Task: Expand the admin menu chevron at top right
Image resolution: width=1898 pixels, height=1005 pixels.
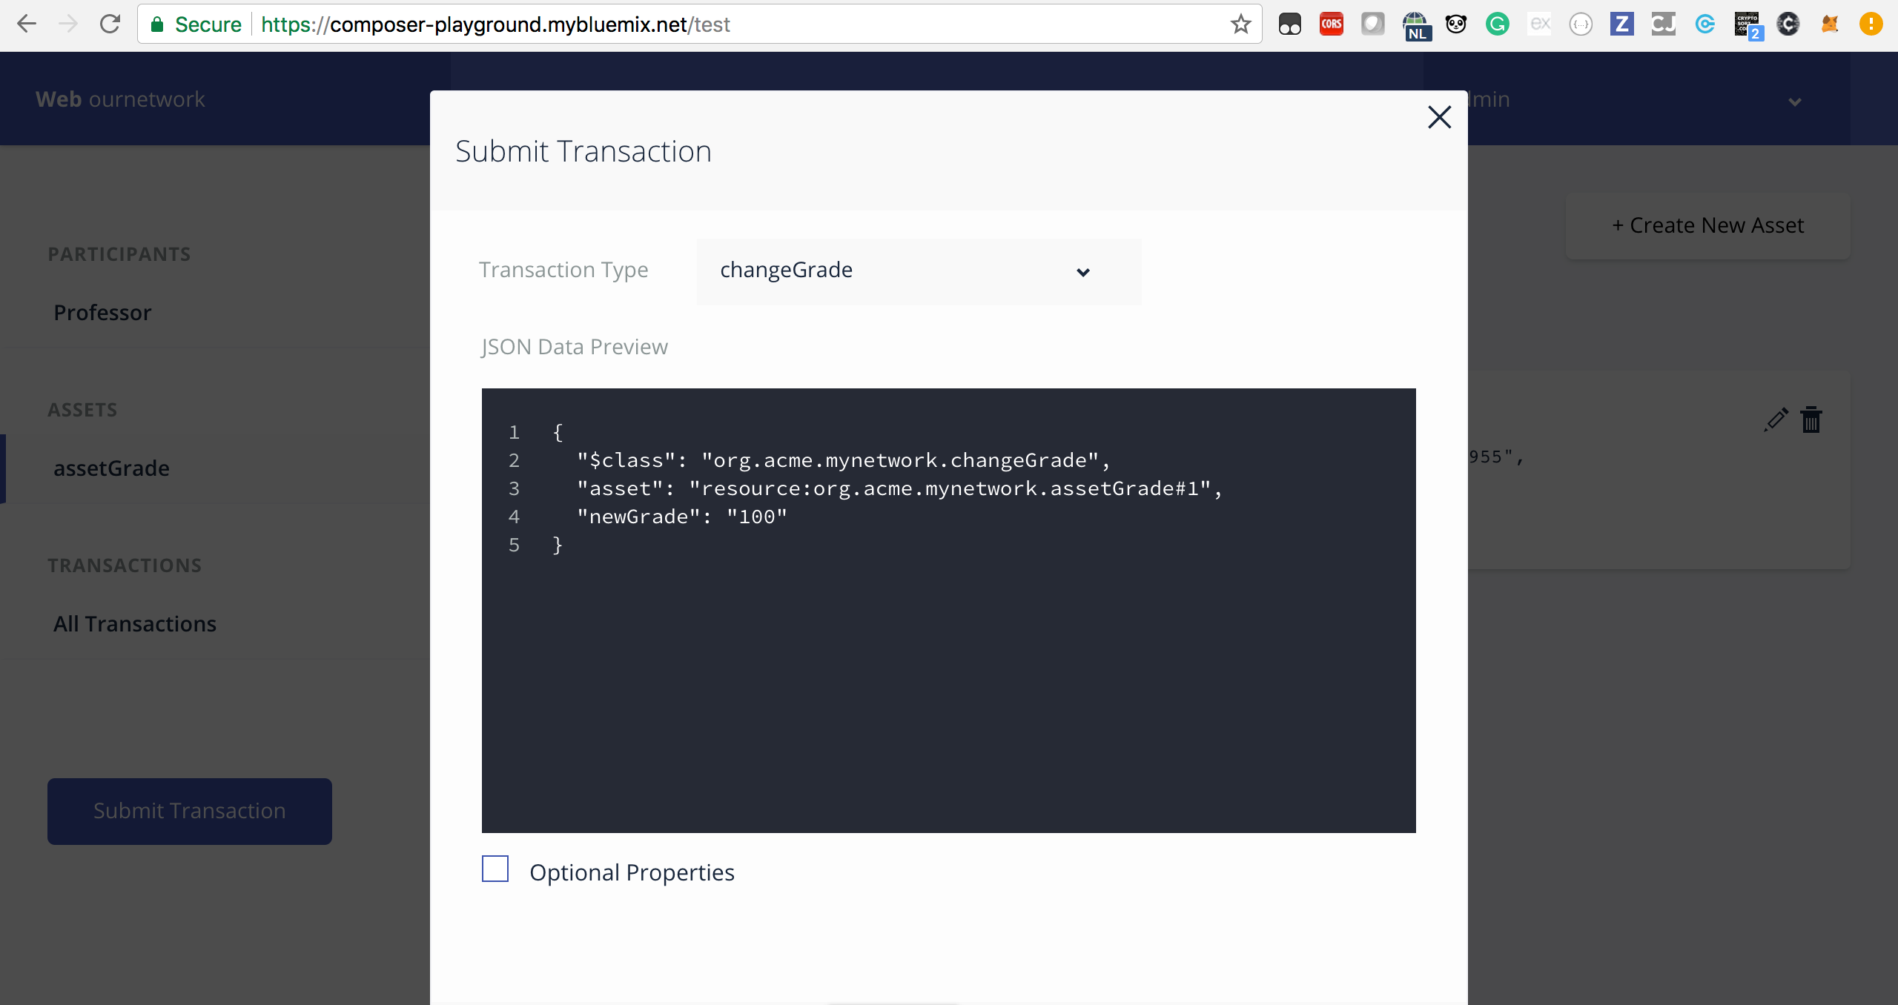Action: (x=1794, y=104)
